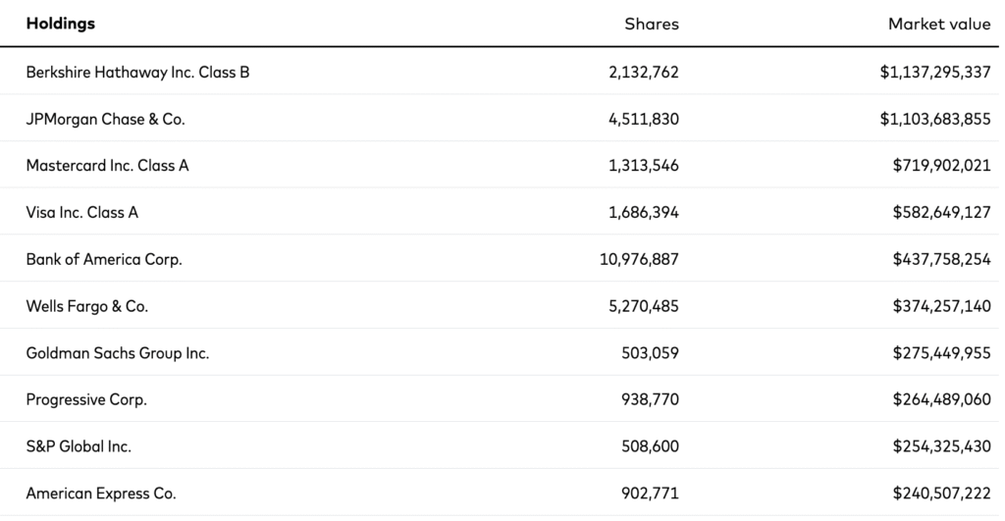The image size is (1005, 521).
Task: Open the Progressive Corp. holding
Action: [86, 399]
